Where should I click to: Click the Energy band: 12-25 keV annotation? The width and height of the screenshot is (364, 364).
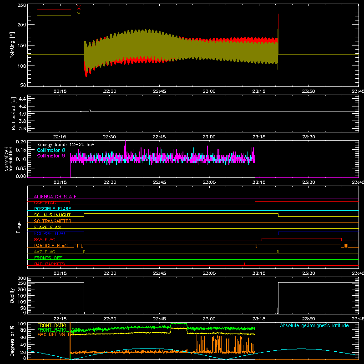coord(66,145)
